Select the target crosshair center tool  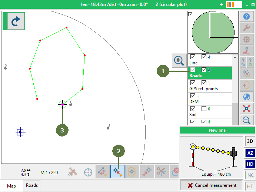tap(88, 172)
